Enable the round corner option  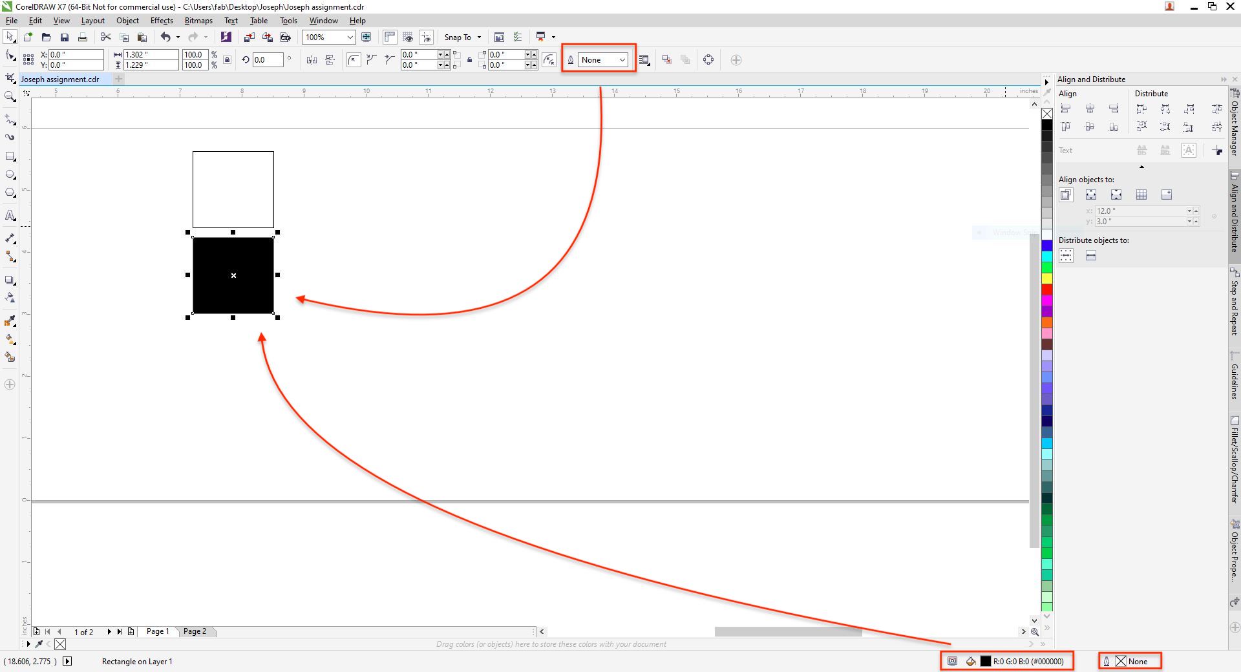tap(354, 60)
